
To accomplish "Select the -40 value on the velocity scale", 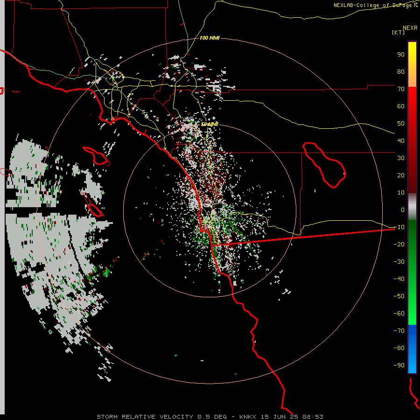I will [x=399, y=279].
